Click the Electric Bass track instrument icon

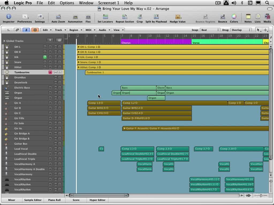point(7,88)
